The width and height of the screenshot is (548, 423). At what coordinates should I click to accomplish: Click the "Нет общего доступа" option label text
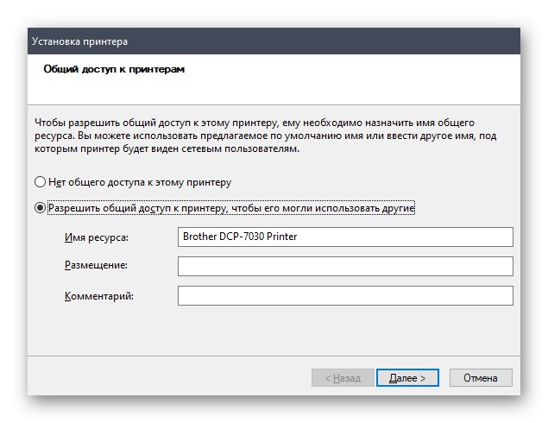140,183
